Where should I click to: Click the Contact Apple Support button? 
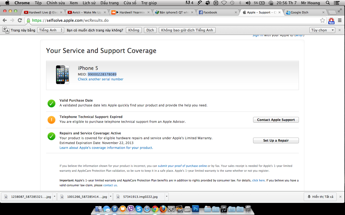[276, 120]
